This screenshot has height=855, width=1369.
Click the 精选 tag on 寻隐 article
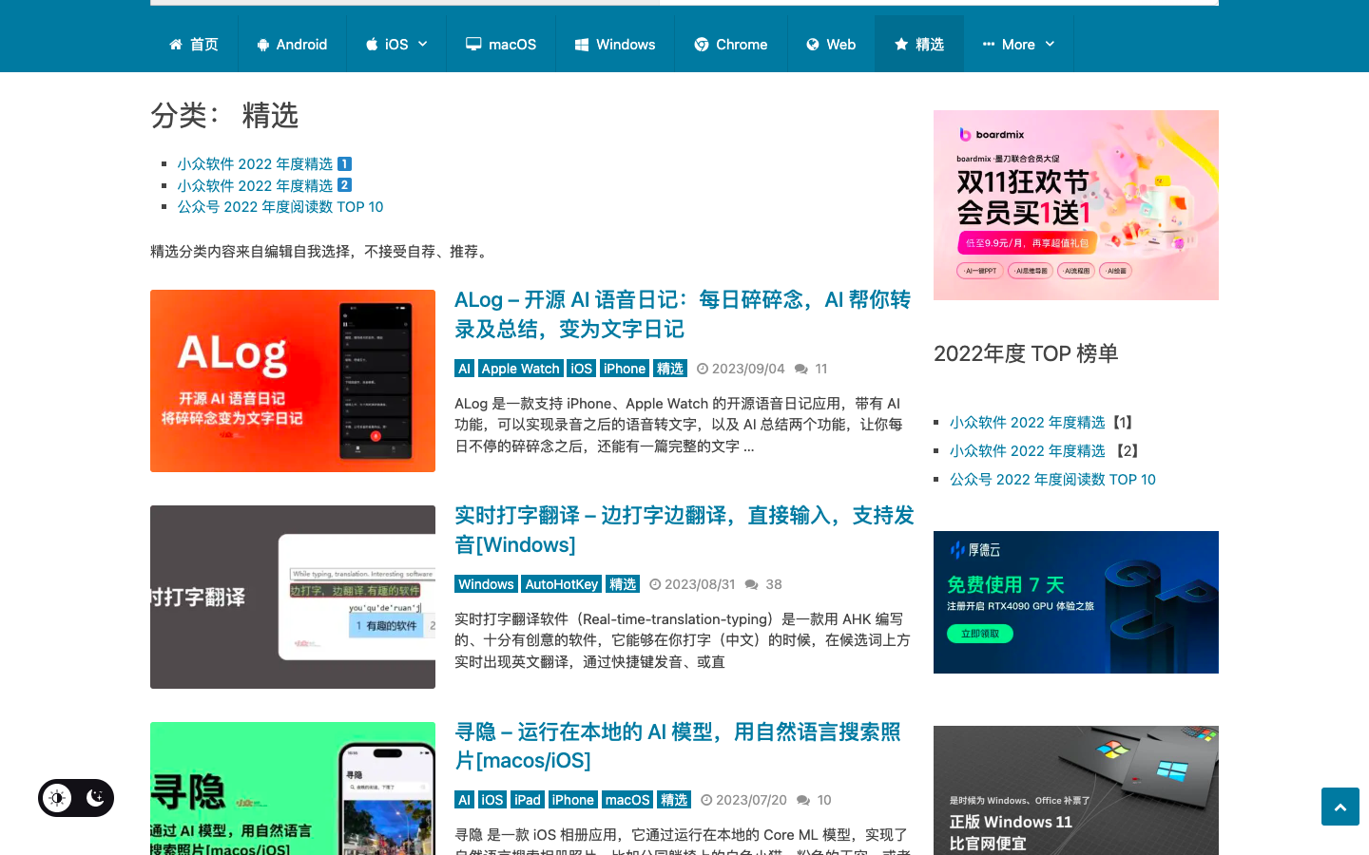click(x=674, y=800)
